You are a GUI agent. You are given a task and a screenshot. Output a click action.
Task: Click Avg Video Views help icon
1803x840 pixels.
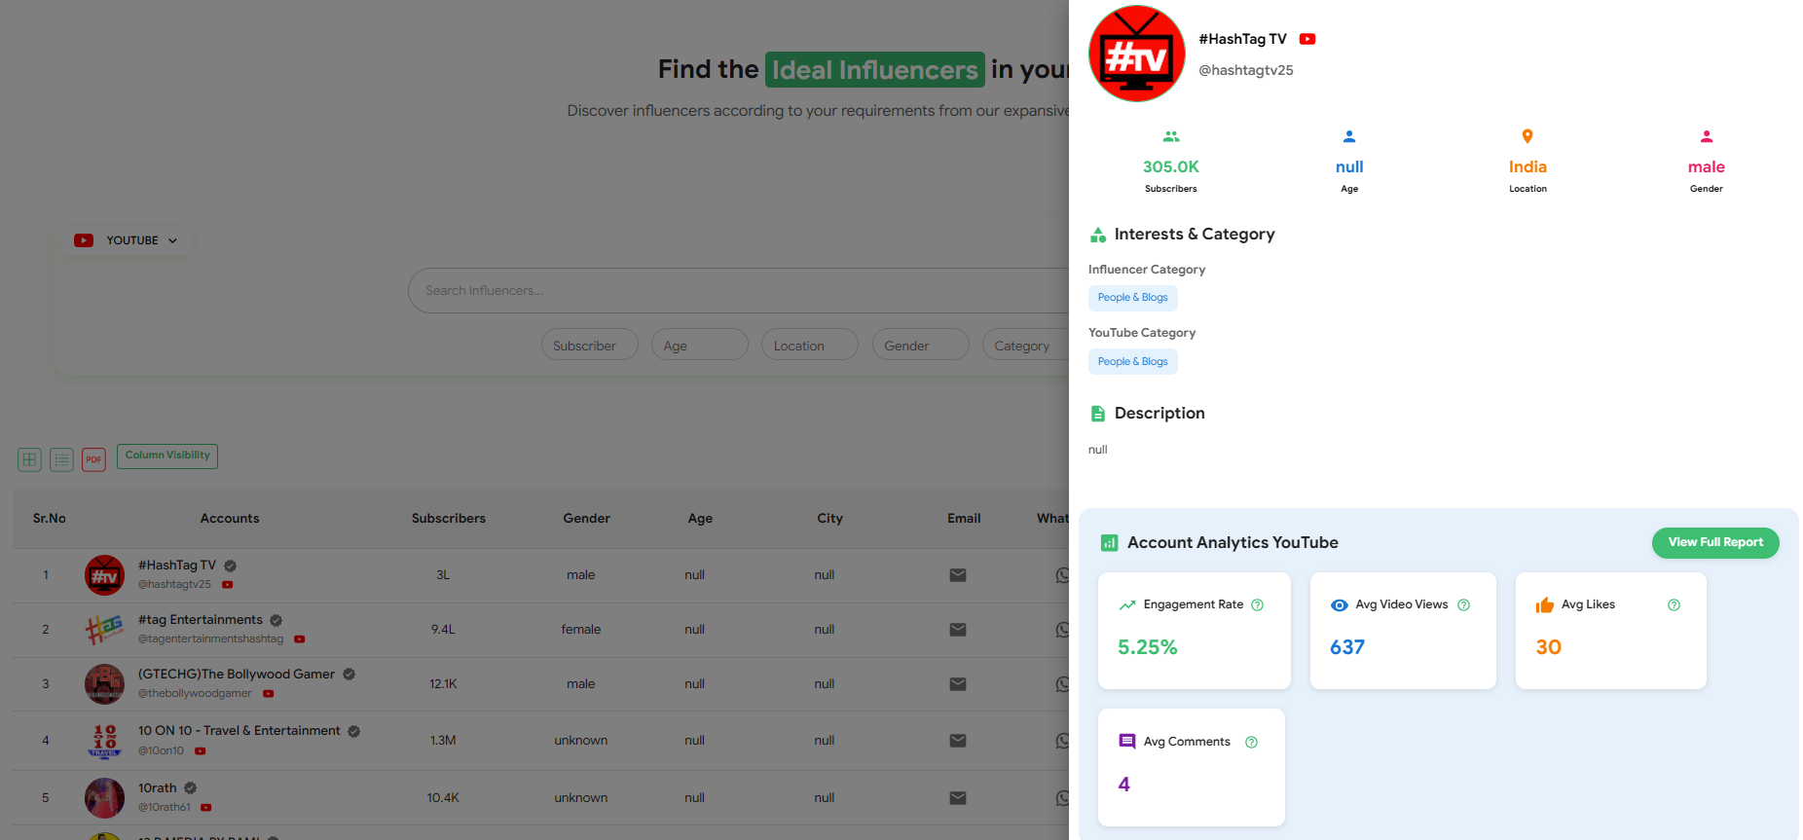tap(1463, 605)
